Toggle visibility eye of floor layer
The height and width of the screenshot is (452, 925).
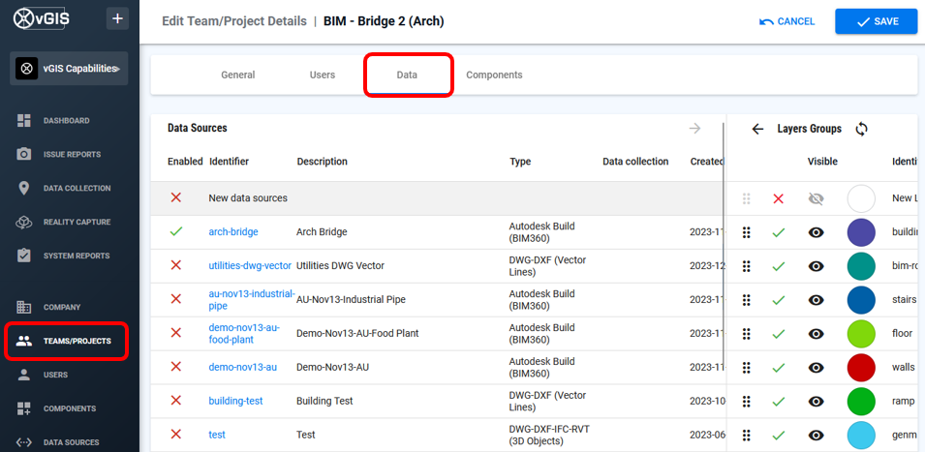click(816, 334)
